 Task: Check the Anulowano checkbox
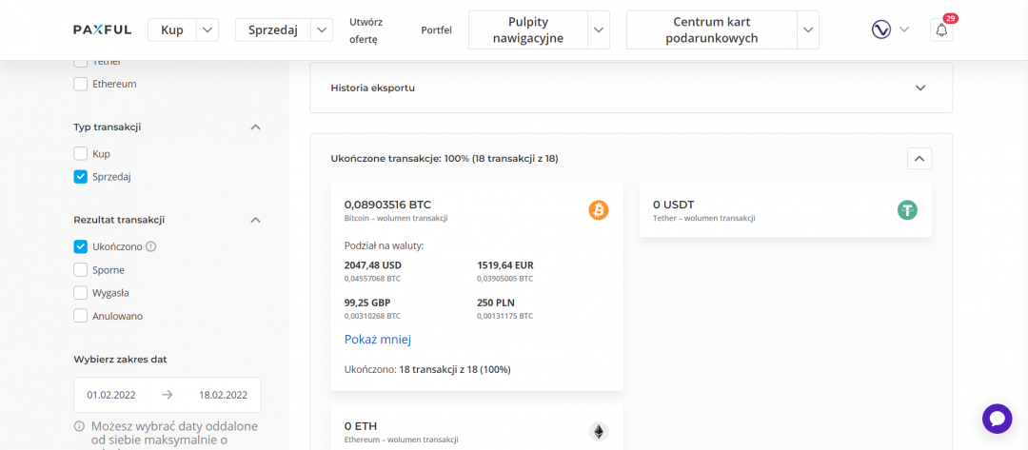tap(81, 316)
